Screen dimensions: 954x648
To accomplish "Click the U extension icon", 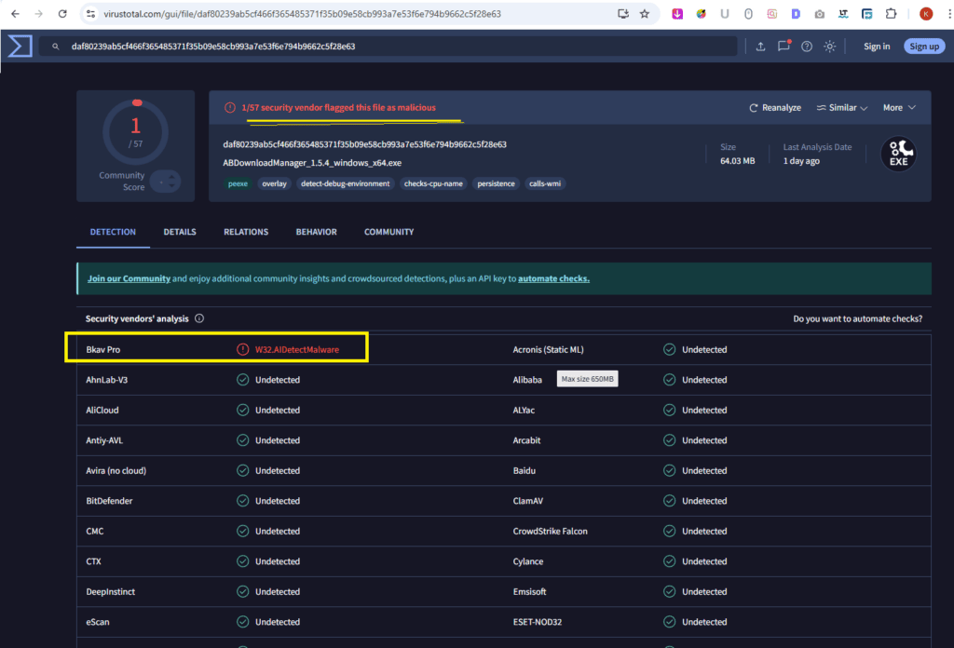I will tap(725, 13).
